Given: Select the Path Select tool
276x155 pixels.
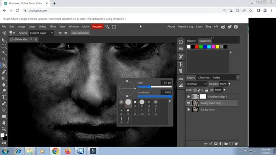Looking at the screenshot, I should 4,110.
